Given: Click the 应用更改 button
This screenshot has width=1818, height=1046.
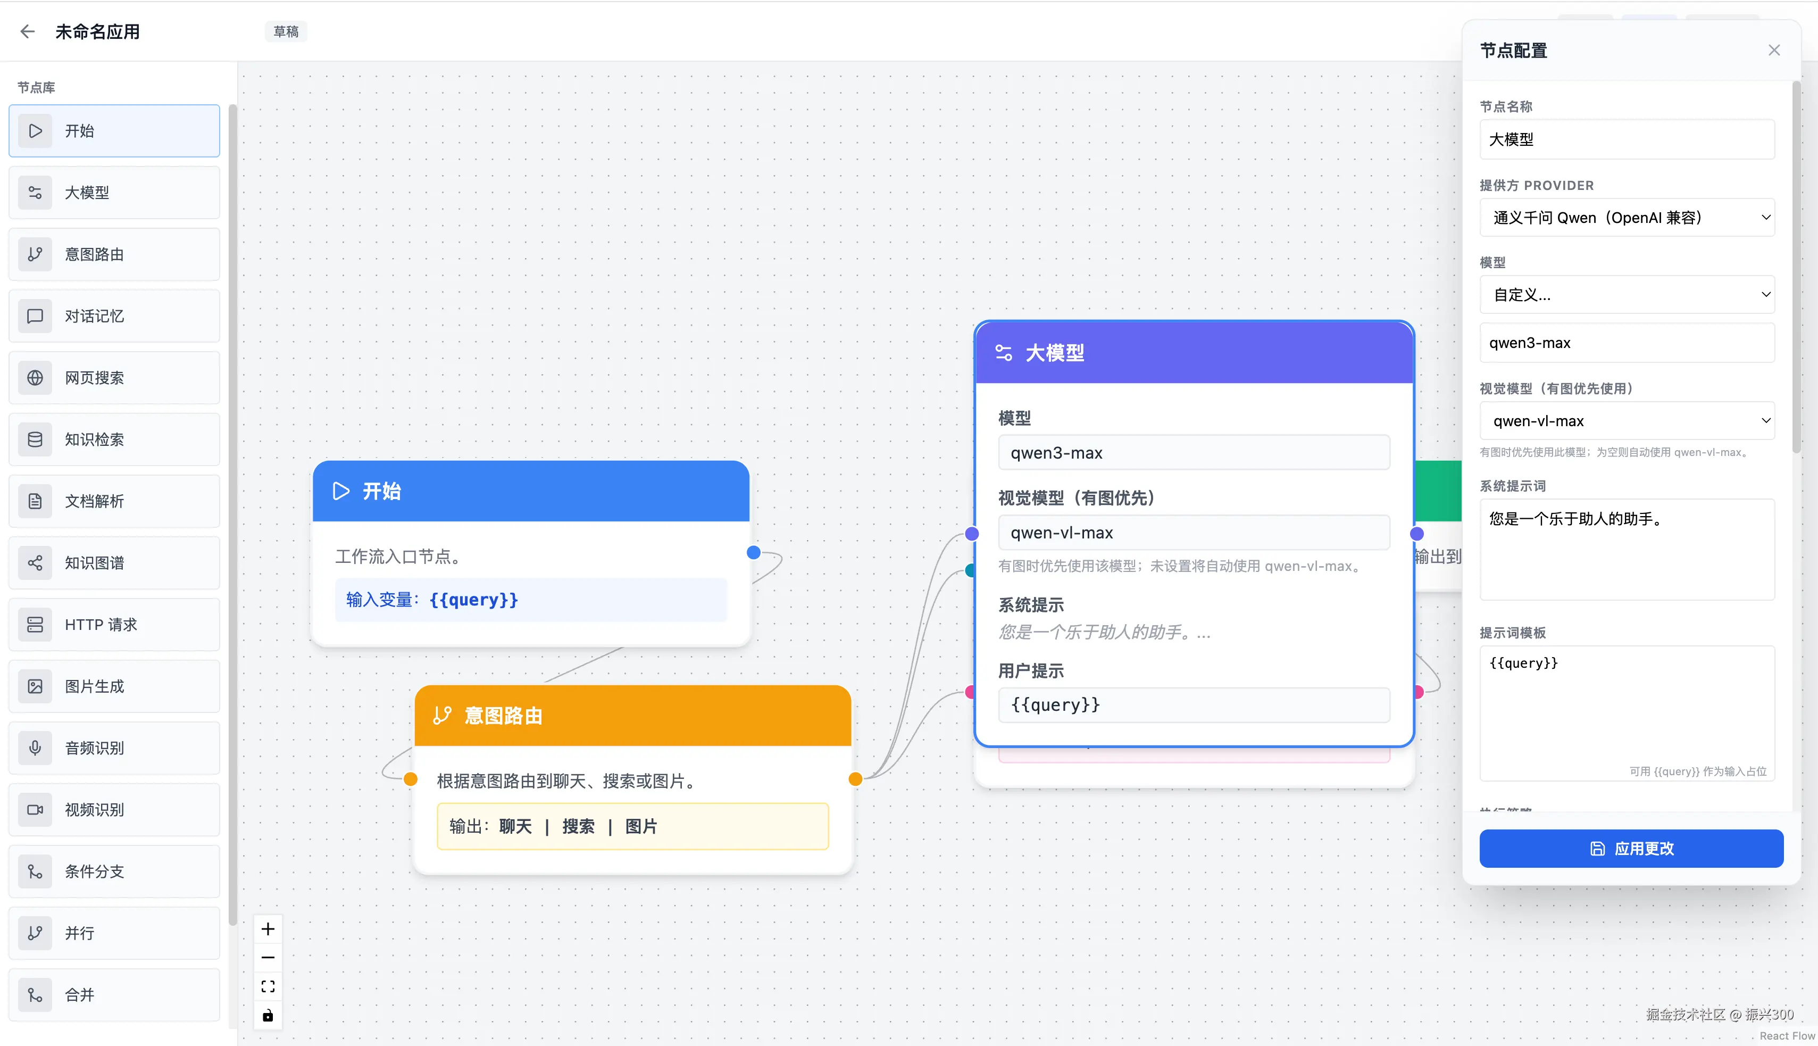Looking at the screenshot, I should click(1631, 849).
